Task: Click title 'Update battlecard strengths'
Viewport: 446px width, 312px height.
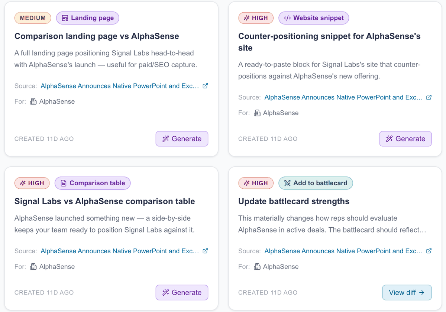Action: (294, 202)
